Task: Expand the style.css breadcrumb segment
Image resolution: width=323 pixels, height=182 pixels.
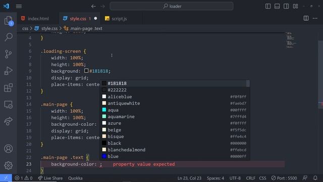Action: pyautogui.click(x=49, y=28)
